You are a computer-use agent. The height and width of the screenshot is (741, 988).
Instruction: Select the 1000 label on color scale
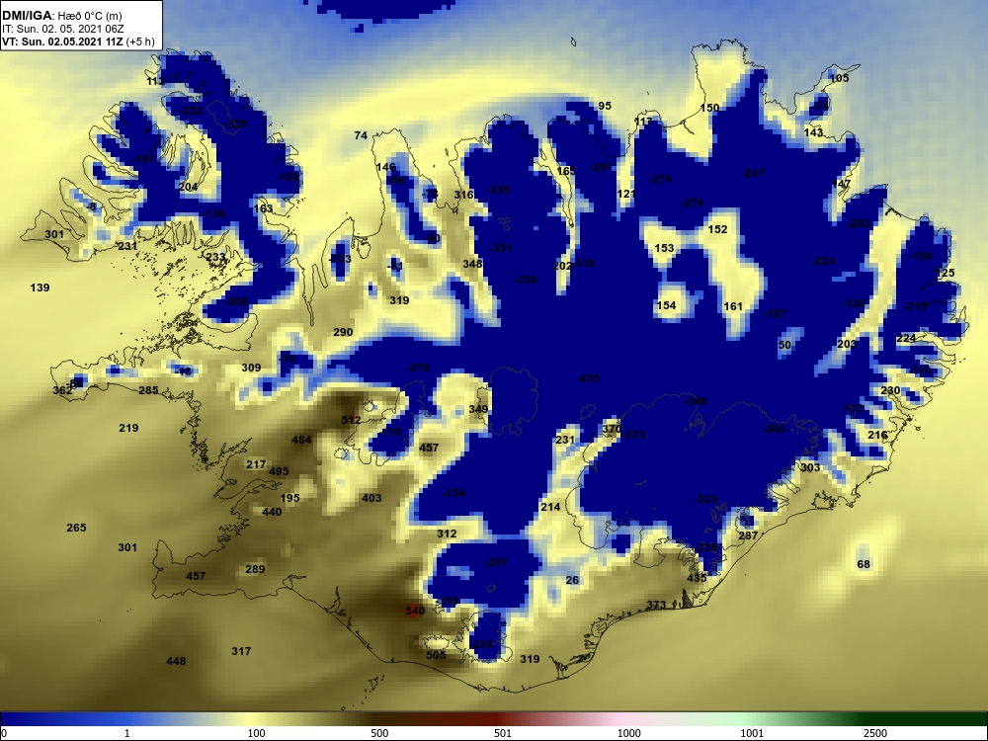pyautogui.click(x=628, y=733)
